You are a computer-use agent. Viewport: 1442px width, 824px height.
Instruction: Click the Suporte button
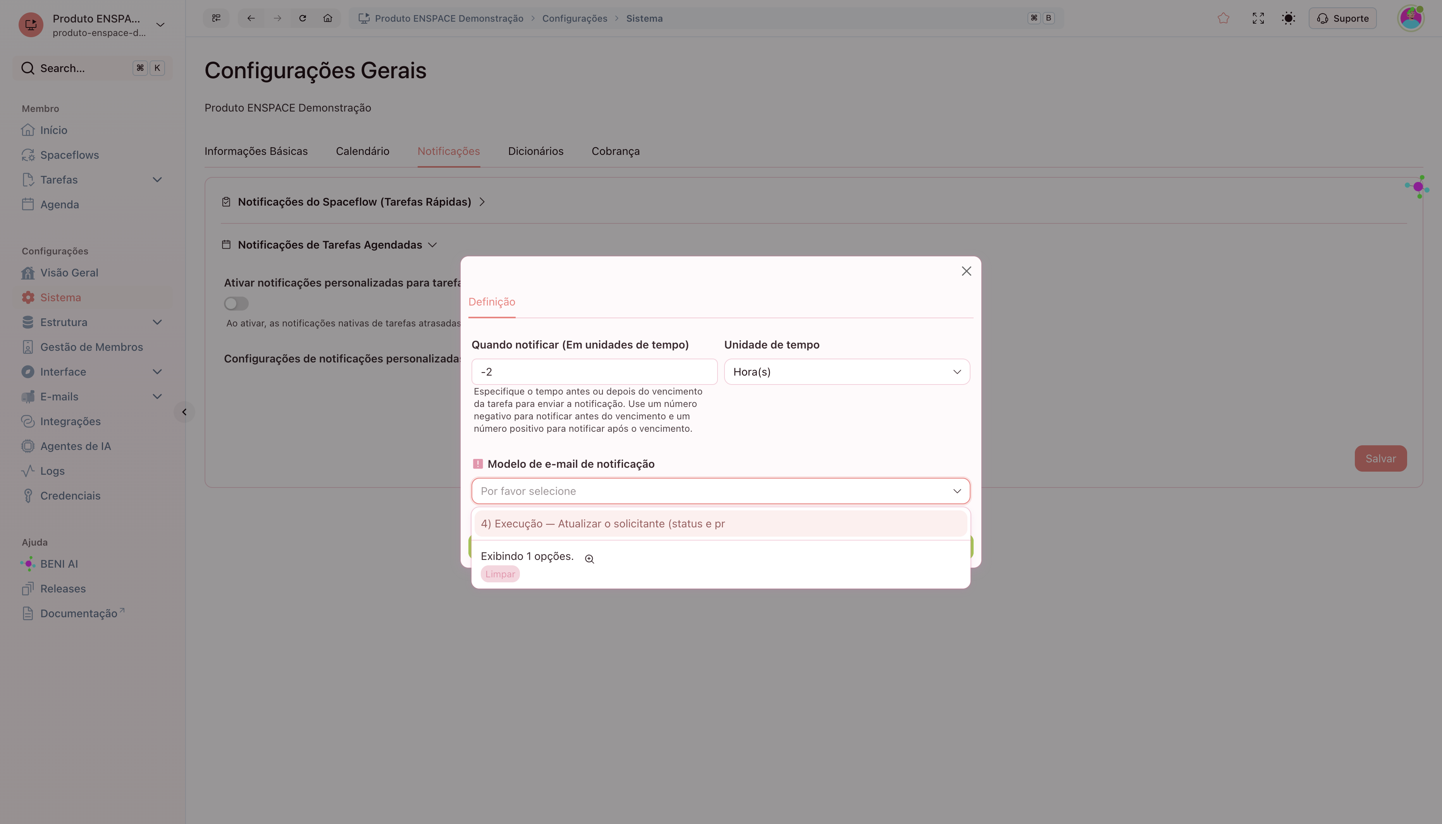(x=1342, y=18)
